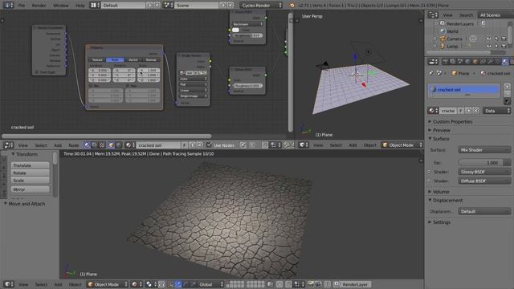
Task: Open the World properties tab icon
Action: click(467, 62)
